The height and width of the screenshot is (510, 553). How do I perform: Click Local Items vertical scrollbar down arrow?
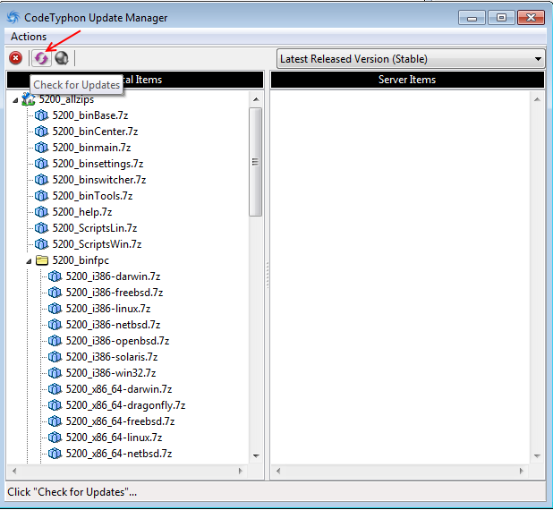click(256, 456)
